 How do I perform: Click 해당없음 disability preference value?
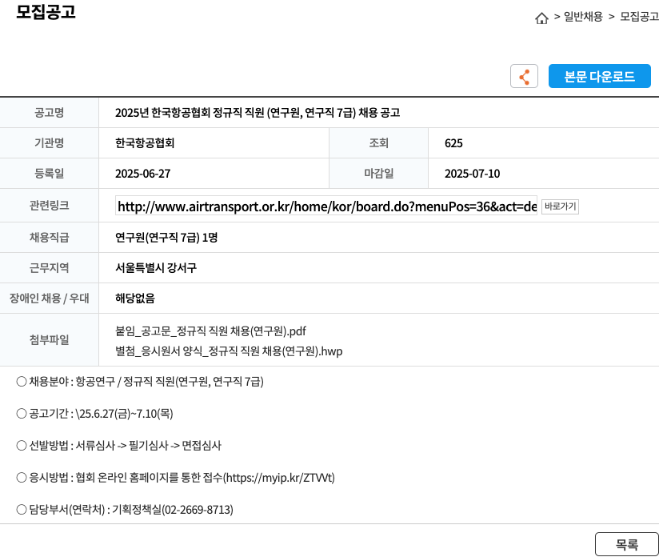pos(135,299)
